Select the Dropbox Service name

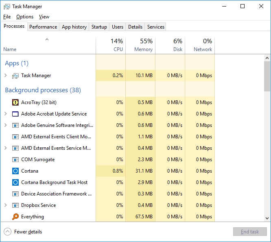pyautogui.click(x=38, y=205)
